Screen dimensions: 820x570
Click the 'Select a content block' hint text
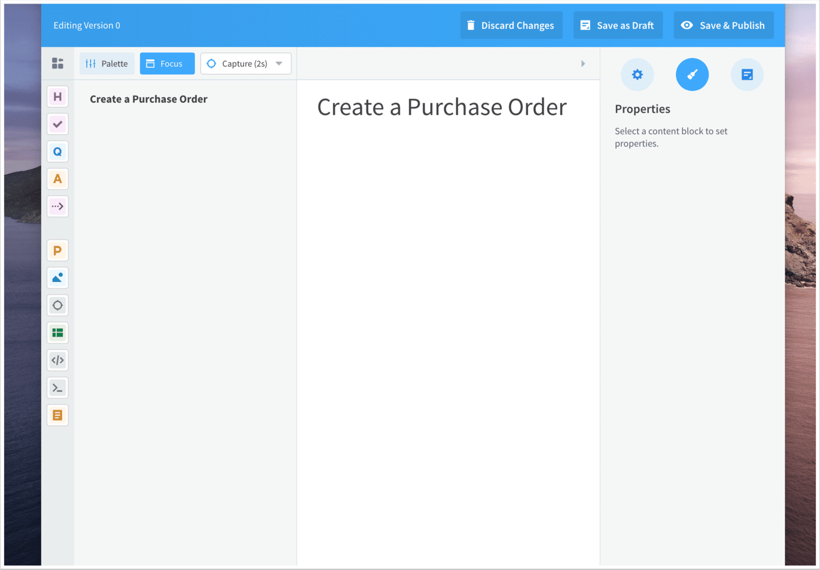coord(671,137)
